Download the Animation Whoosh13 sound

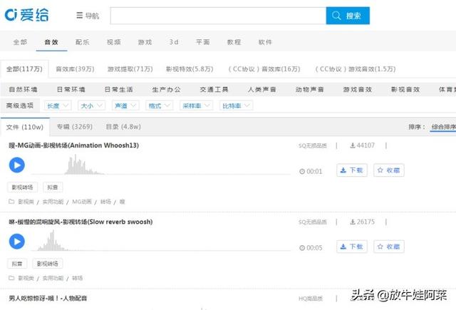tap(351, 170)
